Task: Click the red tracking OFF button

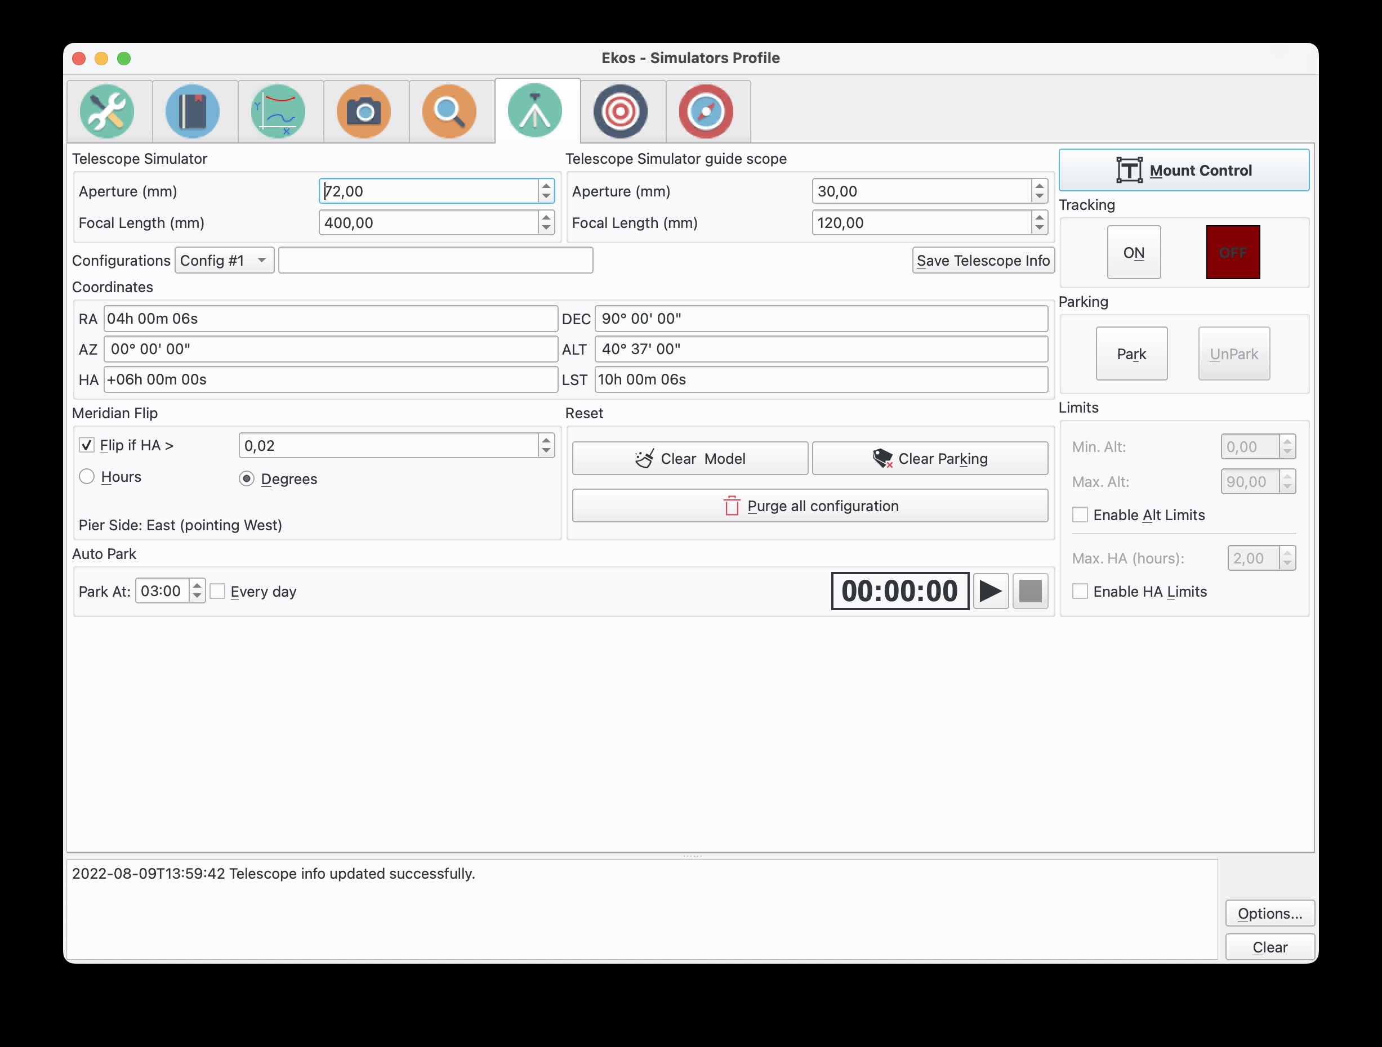Action: tap(1232, 252)
